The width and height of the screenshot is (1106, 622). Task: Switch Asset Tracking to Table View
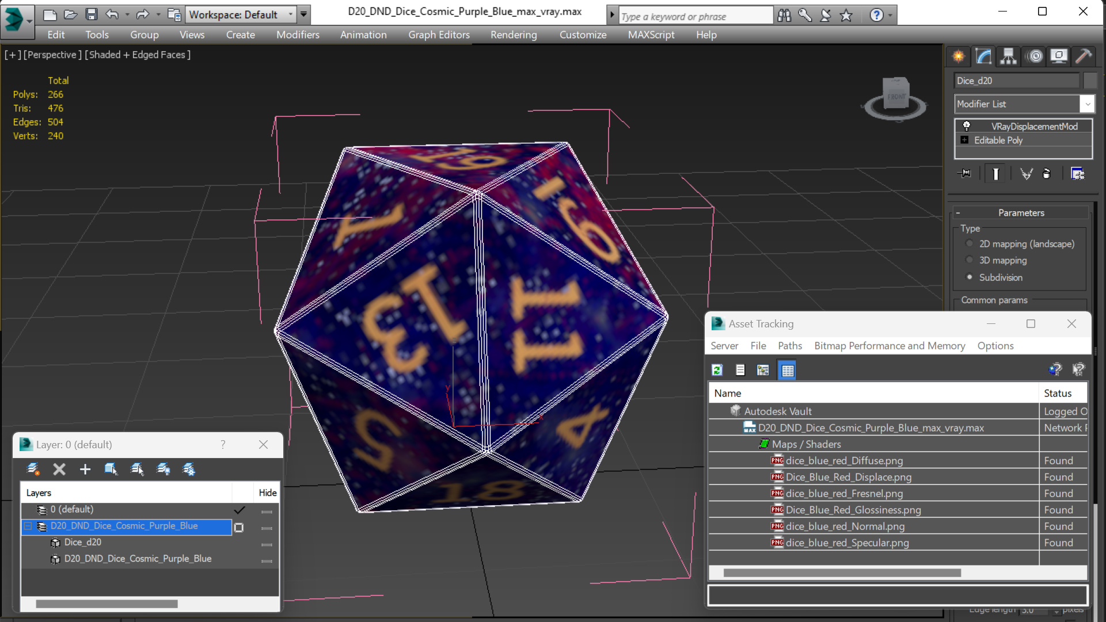(787, 370)
